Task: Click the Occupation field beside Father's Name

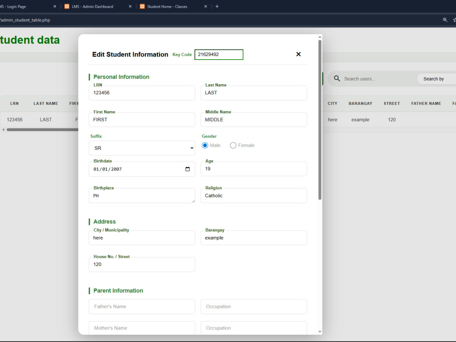Action: pyautogui.click(x=254, y=306)
